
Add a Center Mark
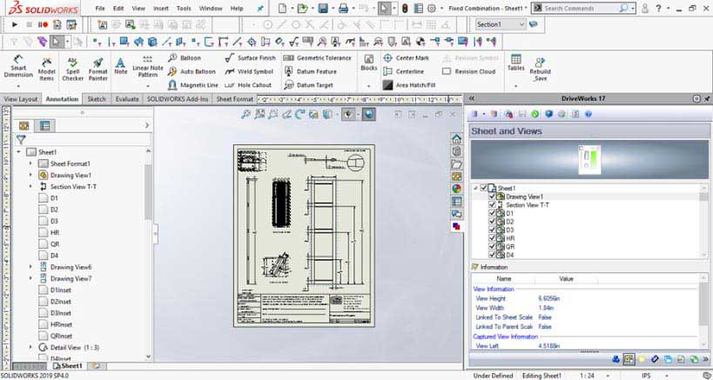click(x=406, y=58)
